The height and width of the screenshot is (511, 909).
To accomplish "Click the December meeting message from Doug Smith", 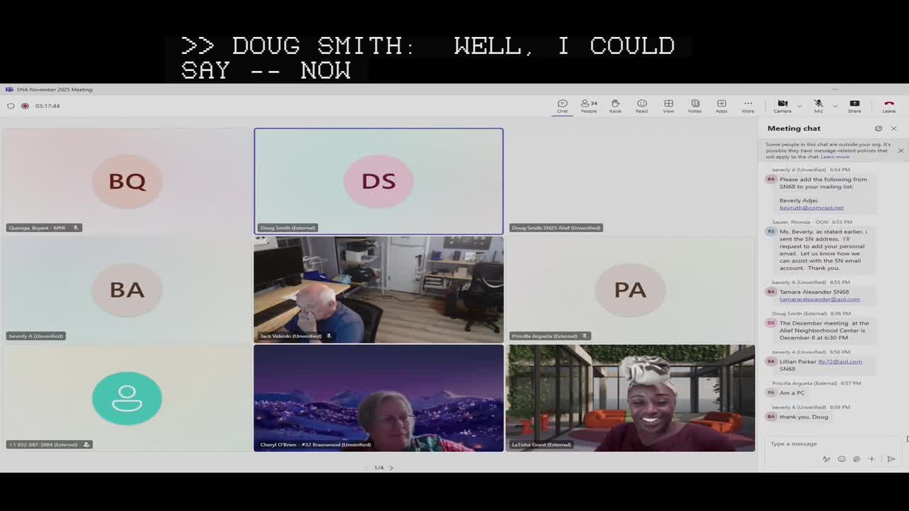I will (x=824, y=330).
